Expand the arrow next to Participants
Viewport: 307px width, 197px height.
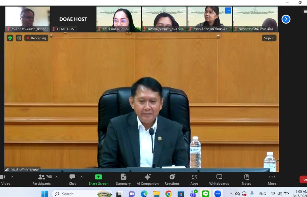point(56,177)
